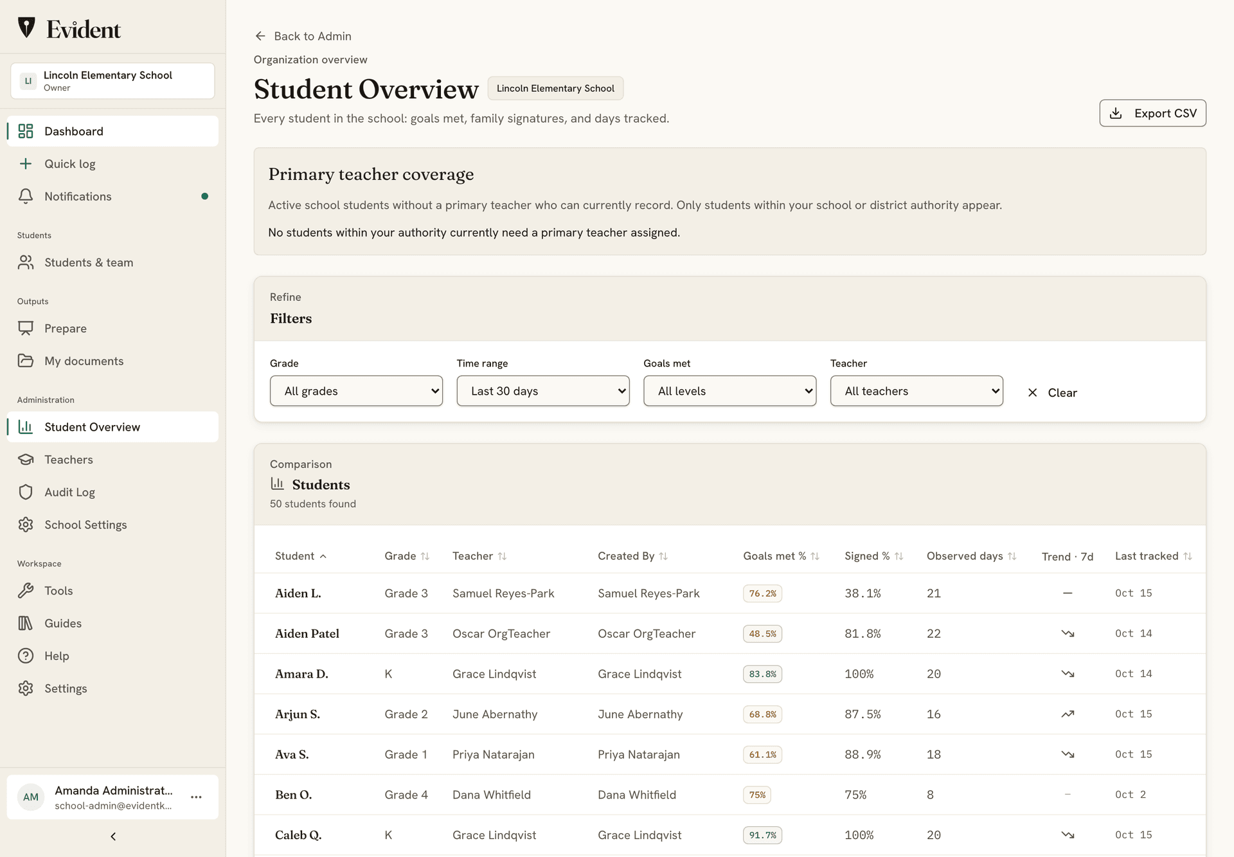Image resolution: width=1234 pixels, height=857 pixels.
Task: Sort table by Observed days column
Action: pos(971,556)
